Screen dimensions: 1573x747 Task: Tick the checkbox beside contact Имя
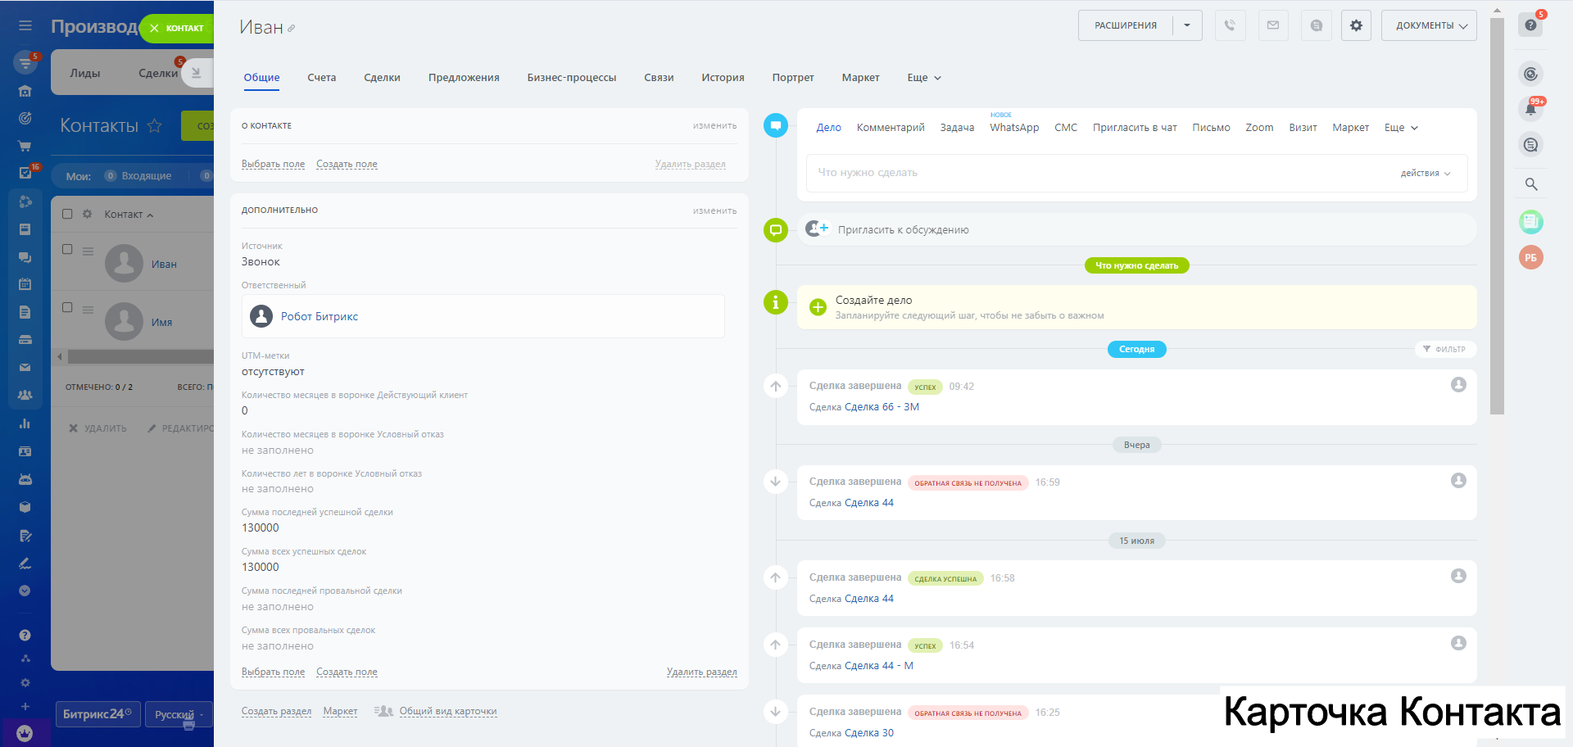click(67, 307)
